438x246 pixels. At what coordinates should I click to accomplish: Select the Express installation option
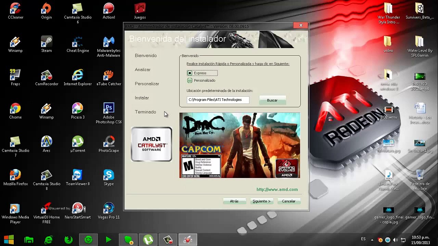tap(202, 73)
